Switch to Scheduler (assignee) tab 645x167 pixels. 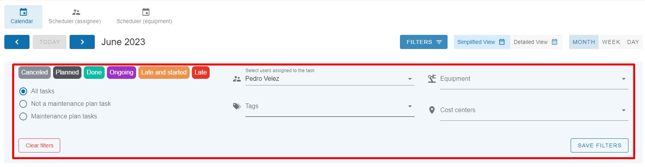pyautogui.click(x=75, y=17)
